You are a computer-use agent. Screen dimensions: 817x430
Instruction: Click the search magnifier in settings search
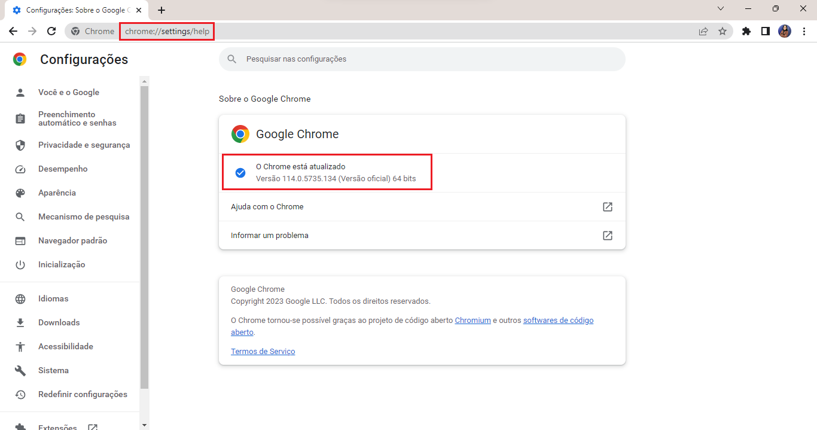coord(231,59)
